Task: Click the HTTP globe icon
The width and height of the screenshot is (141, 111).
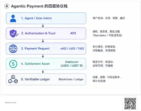Action: point(13,49)
